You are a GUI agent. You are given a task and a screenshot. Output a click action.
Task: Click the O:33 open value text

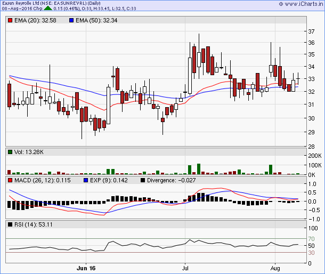click(86, 9)
